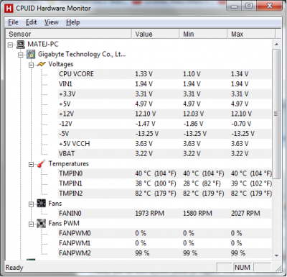287x277 pixels.
Task: Click the 12.03 V min value
Action: click(194, 114)
